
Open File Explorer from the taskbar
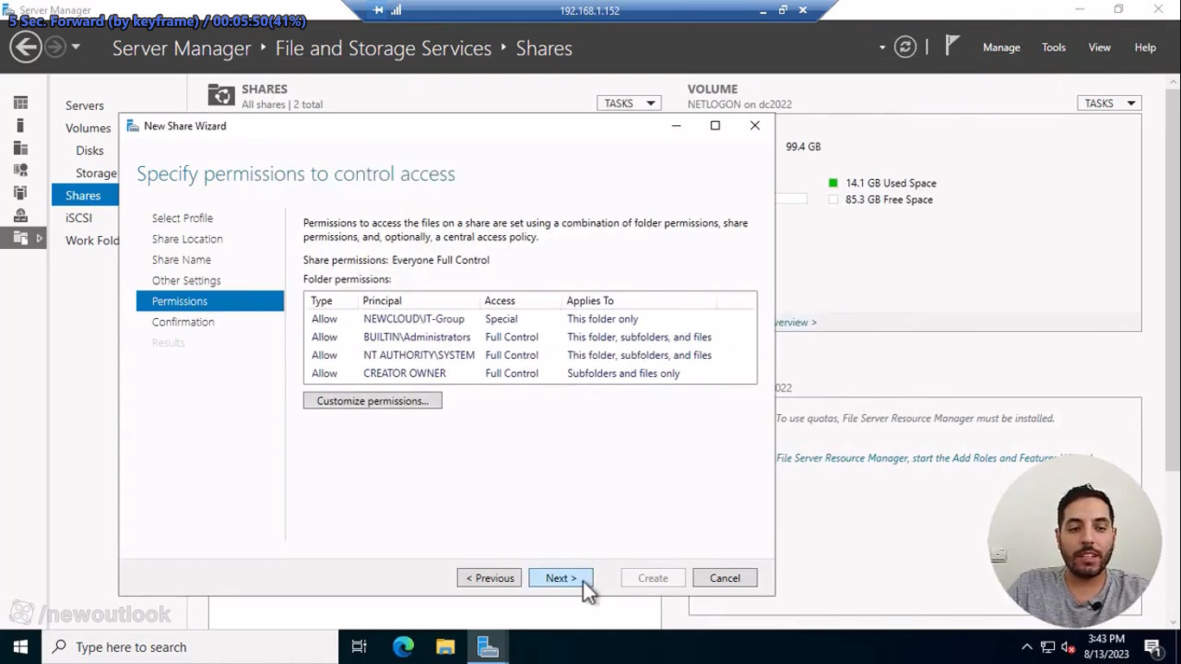445,647
